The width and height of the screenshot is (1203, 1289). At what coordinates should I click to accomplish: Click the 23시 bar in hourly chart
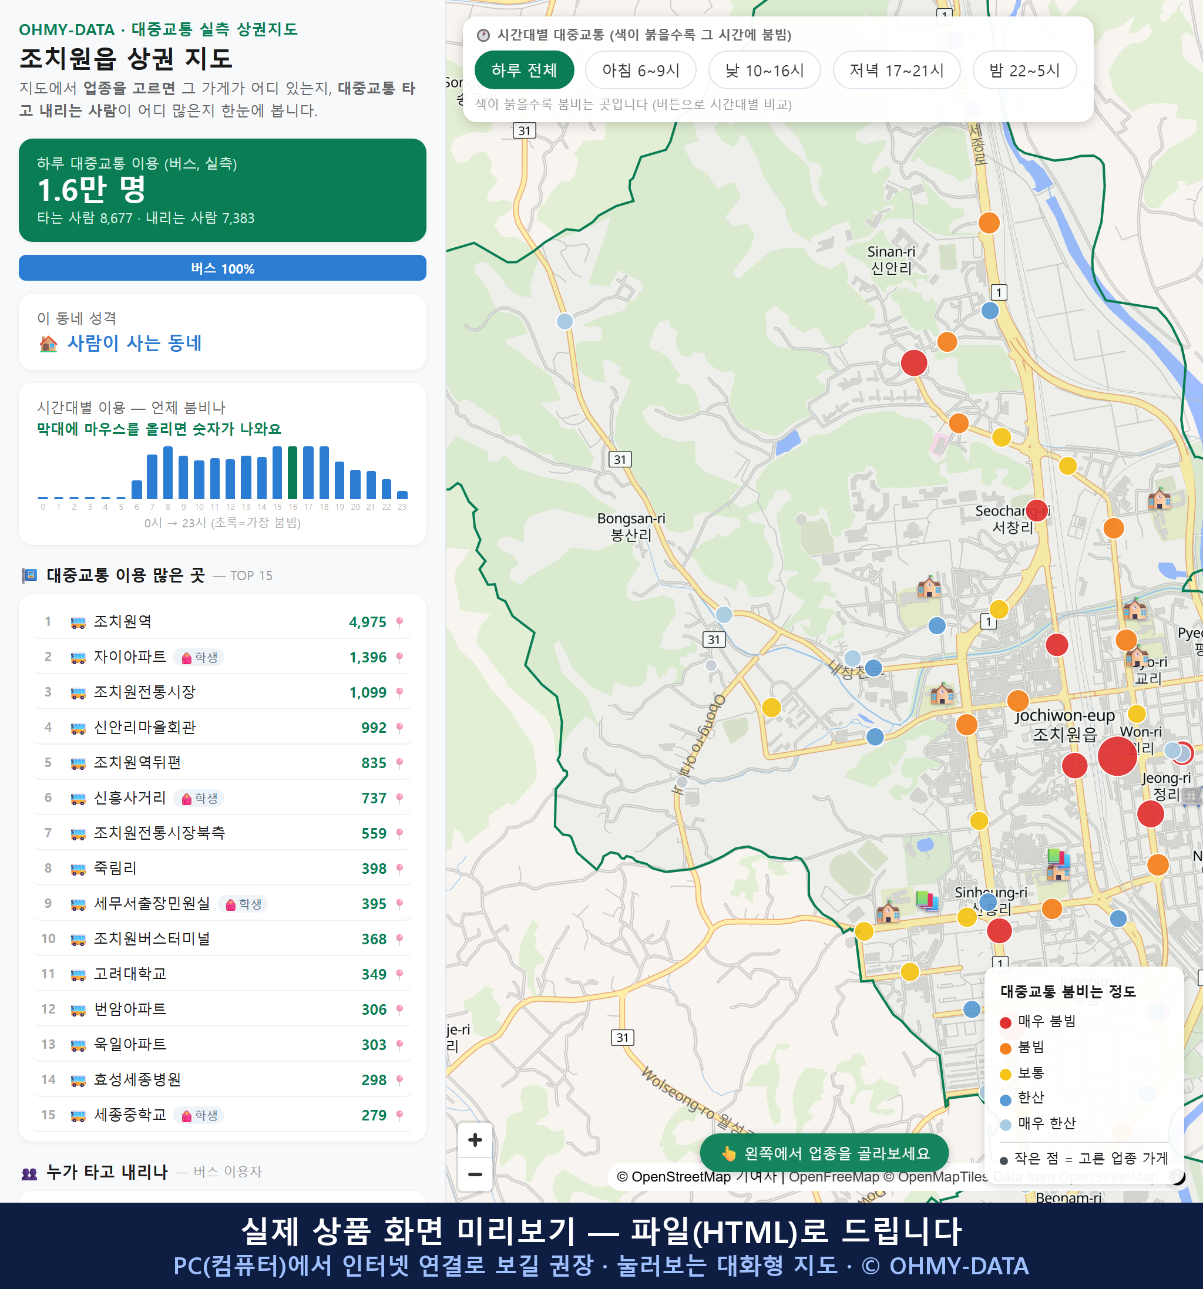(402, 494)
